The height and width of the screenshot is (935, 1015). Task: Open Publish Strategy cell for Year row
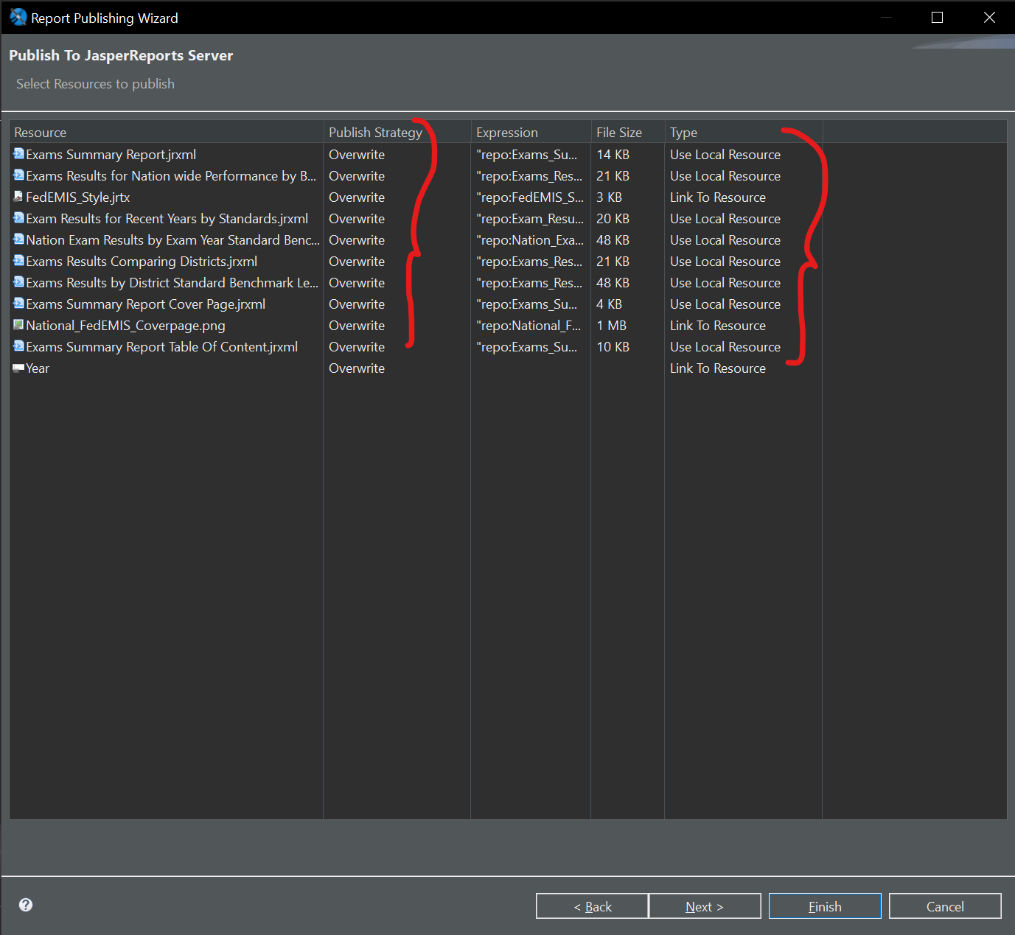[x=357, y=368]
